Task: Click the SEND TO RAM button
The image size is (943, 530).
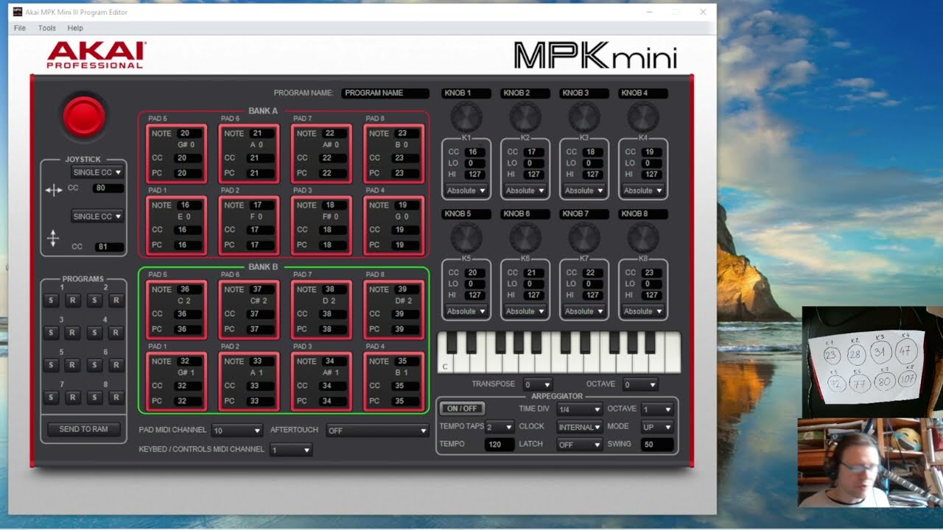Action: [x=83, y=429]
